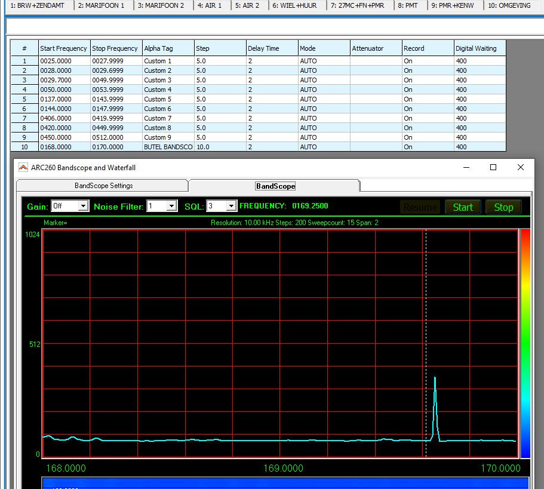Click the 10.0 step cell in row 10
This screenshot has width=544, height=489.
point(220,147)
